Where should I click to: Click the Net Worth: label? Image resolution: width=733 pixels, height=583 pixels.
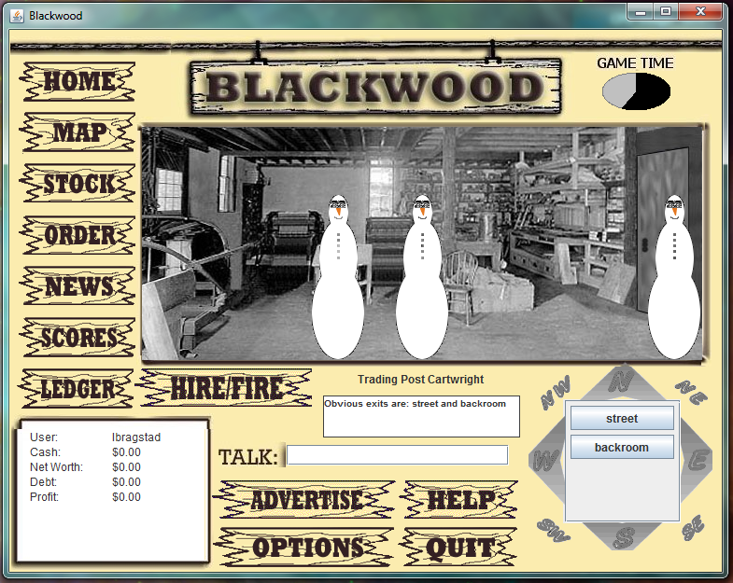click(x=56, y=467)
